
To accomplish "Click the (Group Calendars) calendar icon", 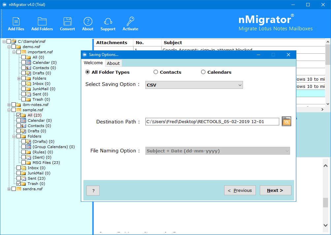I will point(28,147).
